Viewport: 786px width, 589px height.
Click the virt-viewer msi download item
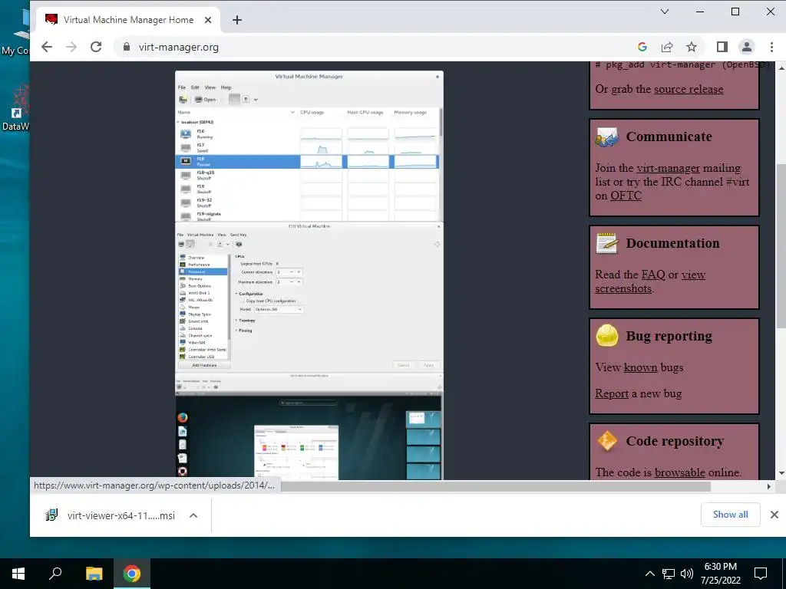(x=121, y=515)
